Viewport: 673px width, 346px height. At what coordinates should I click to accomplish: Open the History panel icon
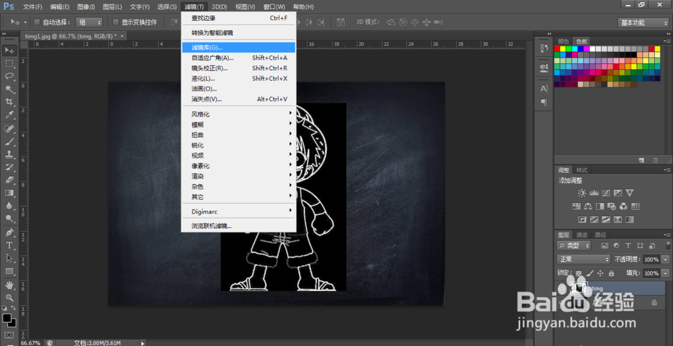(x=543, y=49)
